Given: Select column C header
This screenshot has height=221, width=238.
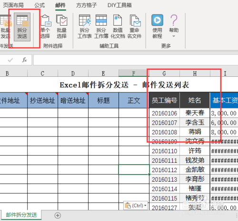Looking at the screenshot, I should [x=42, y=74].
